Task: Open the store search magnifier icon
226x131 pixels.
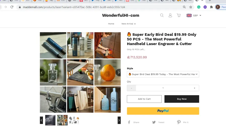Action: 162,15
